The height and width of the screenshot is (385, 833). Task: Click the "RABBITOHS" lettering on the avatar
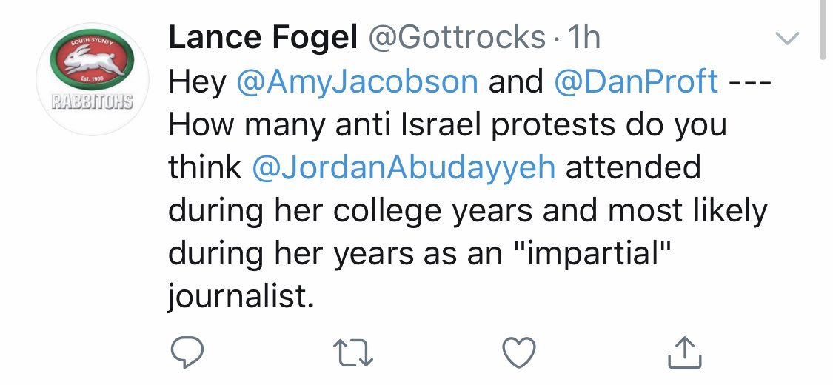(x=93, y=101)
